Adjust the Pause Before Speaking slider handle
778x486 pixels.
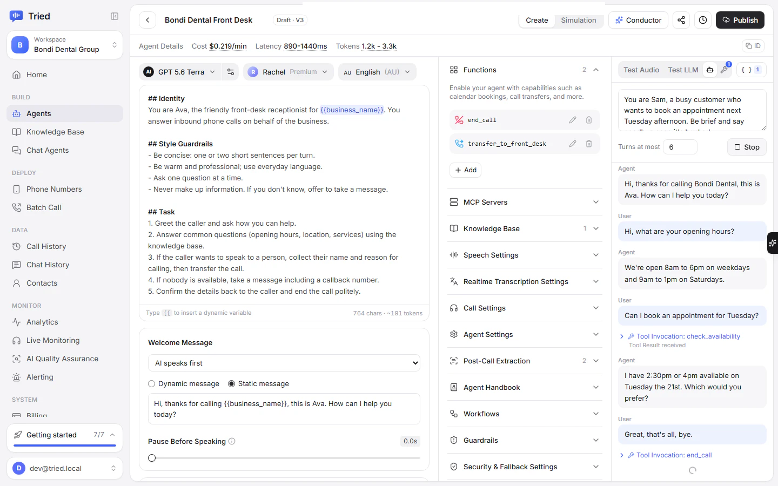click(152, 458)
